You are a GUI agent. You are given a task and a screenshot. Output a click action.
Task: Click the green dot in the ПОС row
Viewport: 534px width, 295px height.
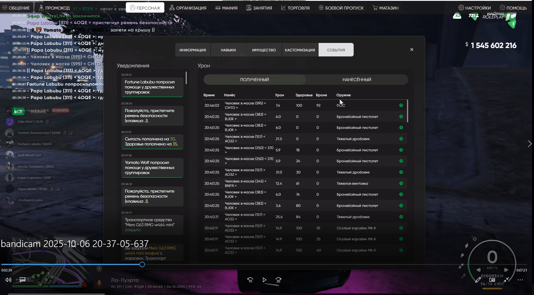[x=401, y=106]
